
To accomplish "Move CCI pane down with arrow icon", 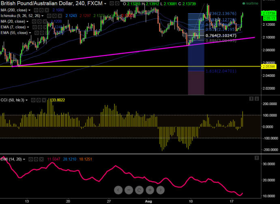I will pos(256,99).
